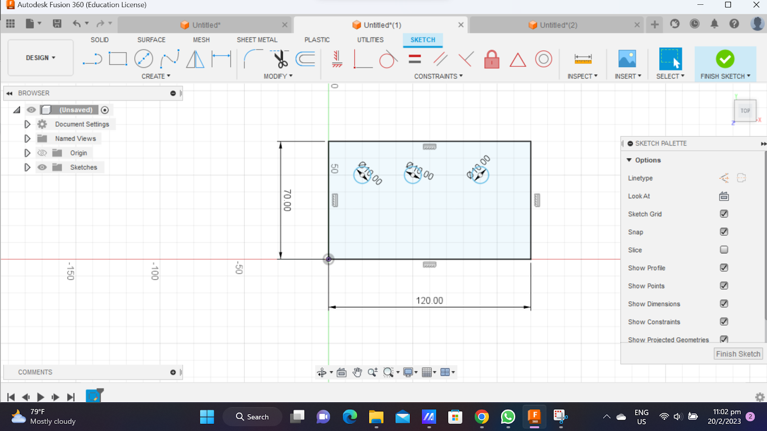Image resolution: width=767 pixels, height=431 pixels.
Task: Switch to the UTILITIES tab
Action: [370, 40]
